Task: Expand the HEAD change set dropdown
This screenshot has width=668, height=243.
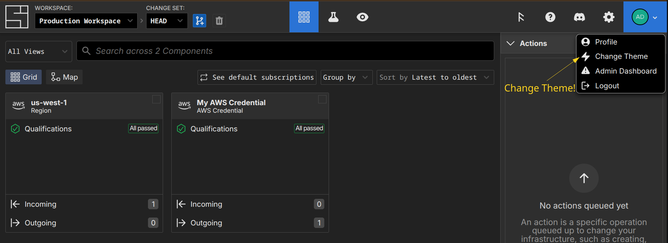Action: coord(167,21)
